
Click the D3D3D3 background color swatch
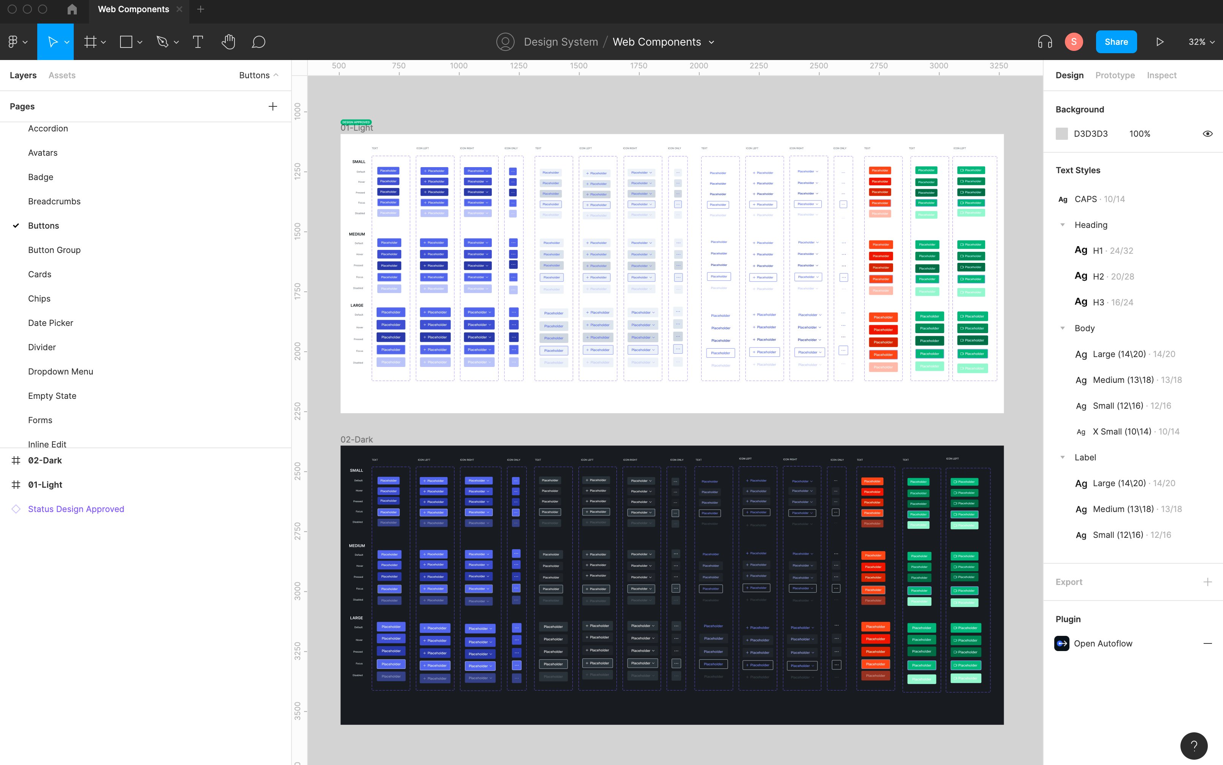click(x=1062, y=133)
